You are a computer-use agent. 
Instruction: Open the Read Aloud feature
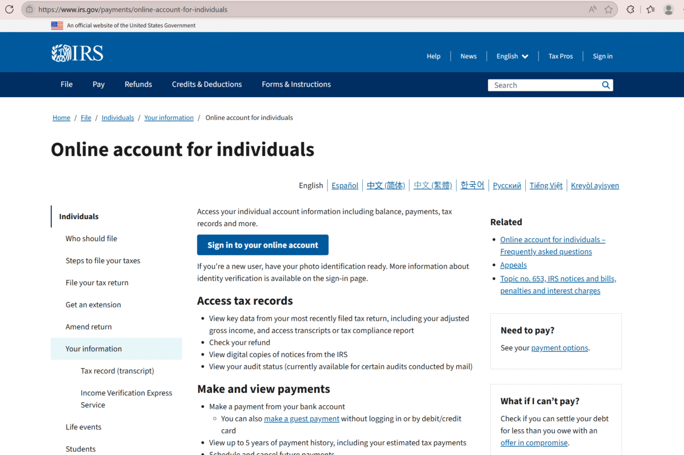(x=592, y=9)
